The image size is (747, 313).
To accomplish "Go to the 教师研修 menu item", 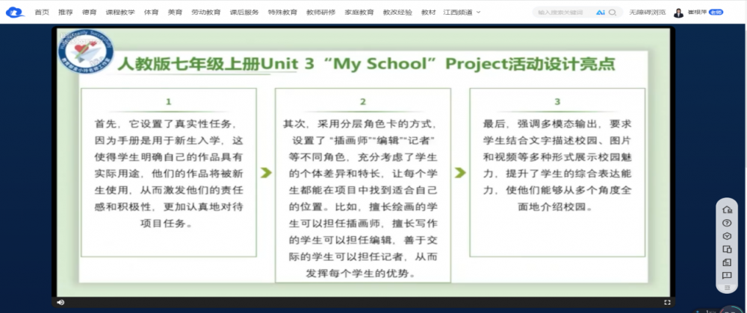I will pos(321,13).
